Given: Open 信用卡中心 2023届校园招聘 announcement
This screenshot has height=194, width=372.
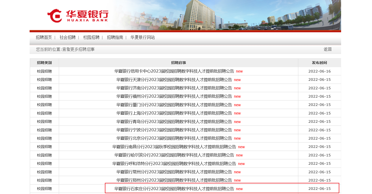Looking at the screenshot, I should [174, 71].
